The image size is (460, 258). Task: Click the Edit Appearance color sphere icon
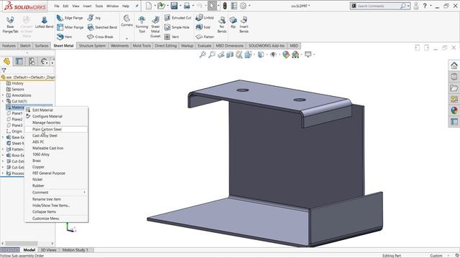(286, 54)
